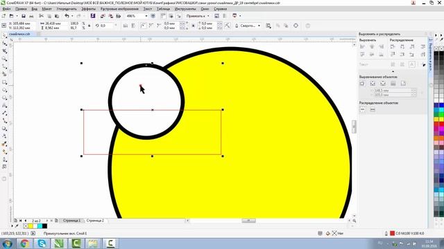This screenshot has width=444, height=249.
Task: Toggle align to page edge option
Action: (x=373, y=84)
